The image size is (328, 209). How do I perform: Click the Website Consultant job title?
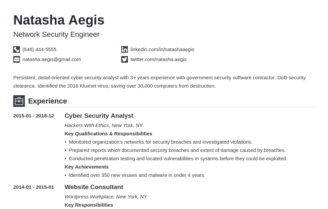click(94, 187)
